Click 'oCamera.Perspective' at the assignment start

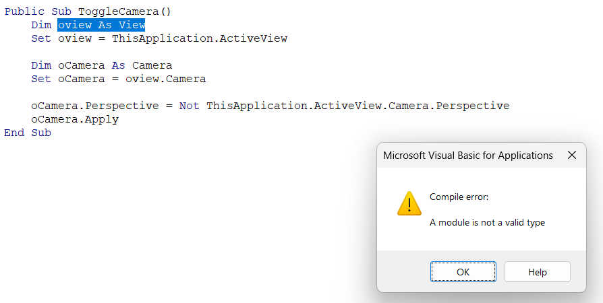pyautogui.click(x=95, y=106)
